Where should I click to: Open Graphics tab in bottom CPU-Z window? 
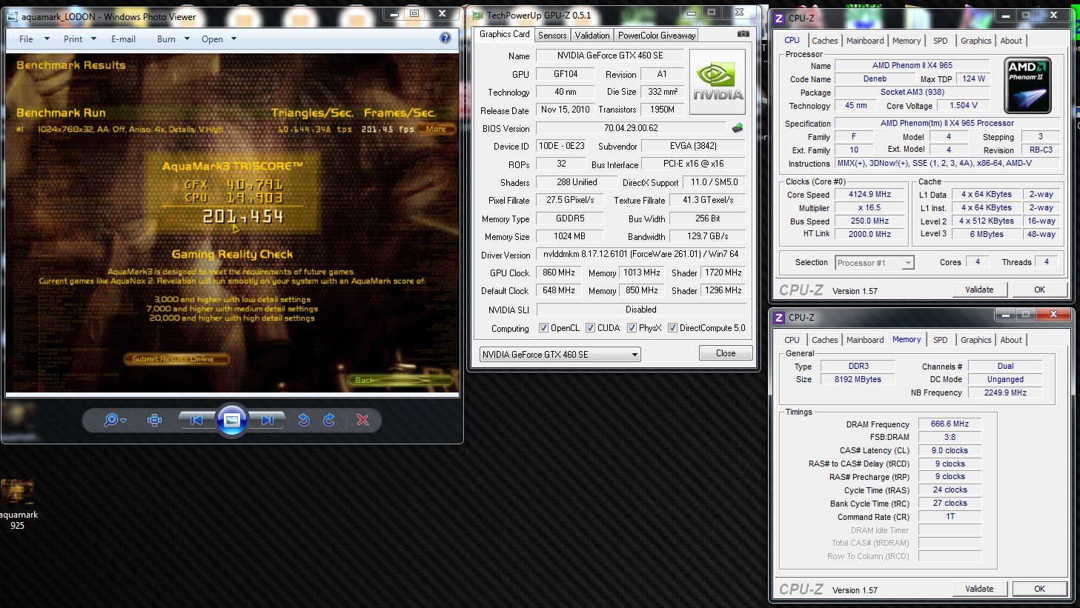click(x=975, y=340)
